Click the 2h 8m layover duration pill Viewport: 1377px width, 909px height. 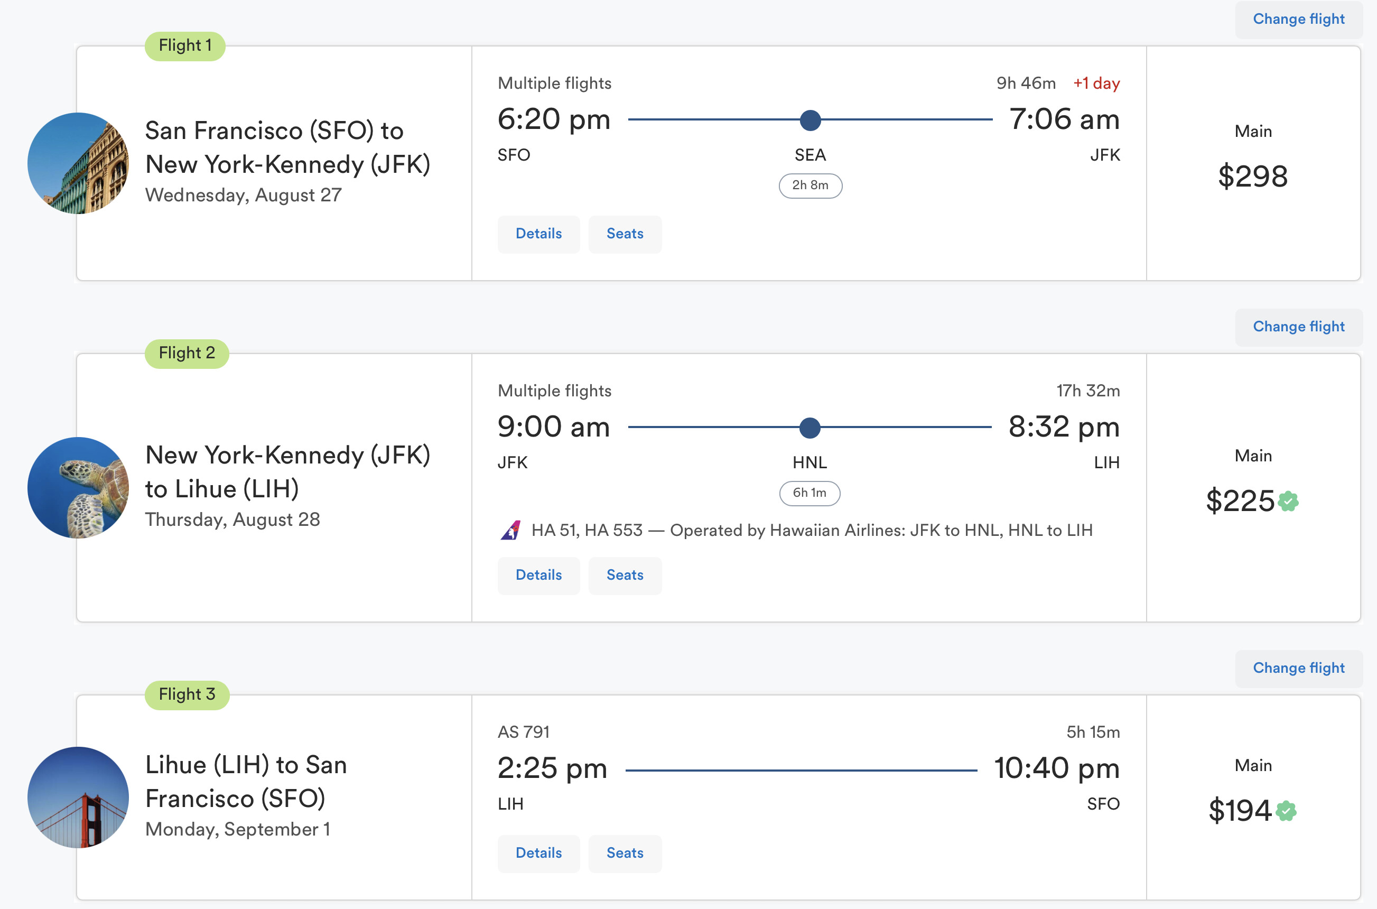(810, 185)
